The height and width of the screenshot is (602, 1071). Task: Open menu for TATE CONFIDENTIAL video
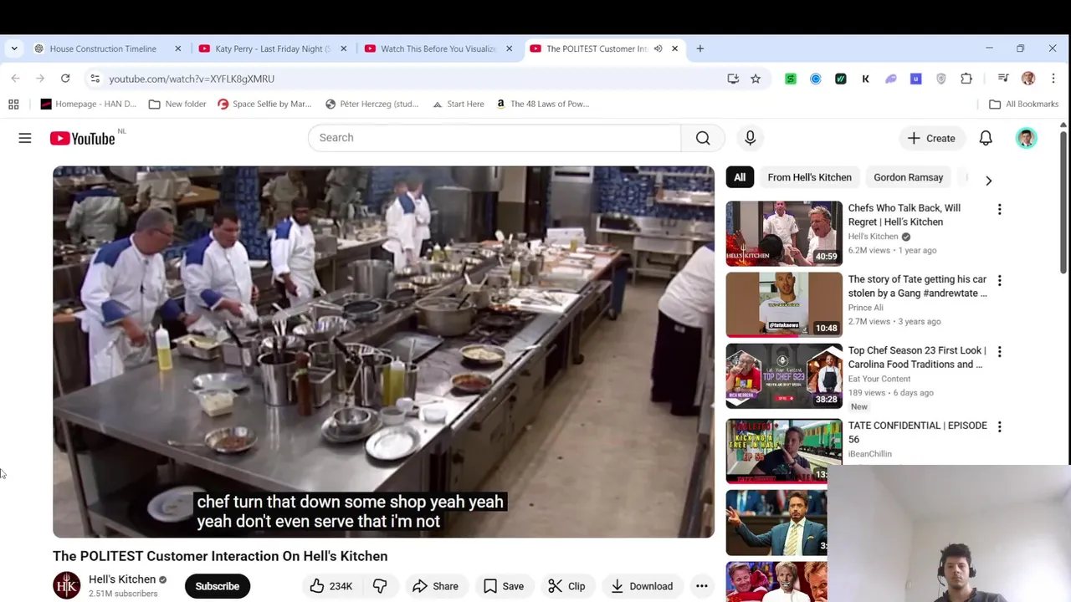[999, 426]
